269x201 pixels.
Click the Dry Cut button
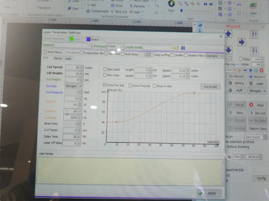(x=258, y=113)
